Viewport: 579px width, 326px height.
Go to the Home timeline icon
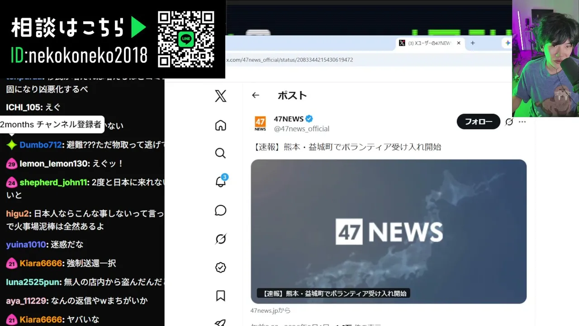pos(221,125)
